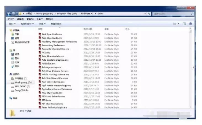Open the 本地磁盘 (C:) drive
Viewport: 202px width, 125px height.
21,78
